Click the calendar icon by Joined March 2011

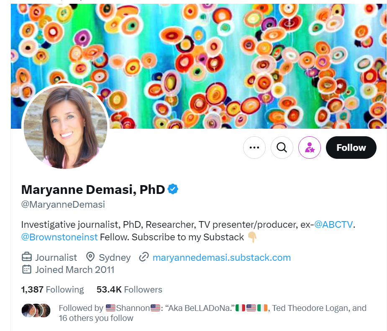coord(27,270)
